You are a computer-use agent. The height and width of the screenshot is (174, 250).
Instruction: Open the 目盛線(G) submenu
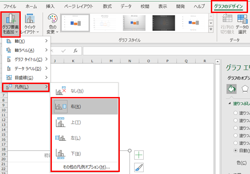click(x=26, y=78)
